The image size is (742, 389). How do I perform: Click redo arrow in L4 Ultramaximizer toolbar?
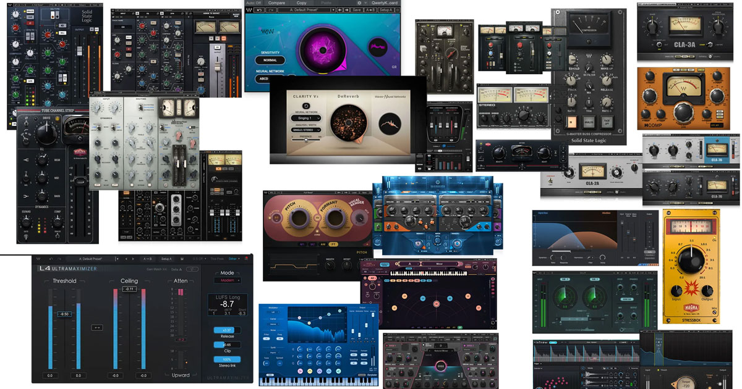(59, 259)
